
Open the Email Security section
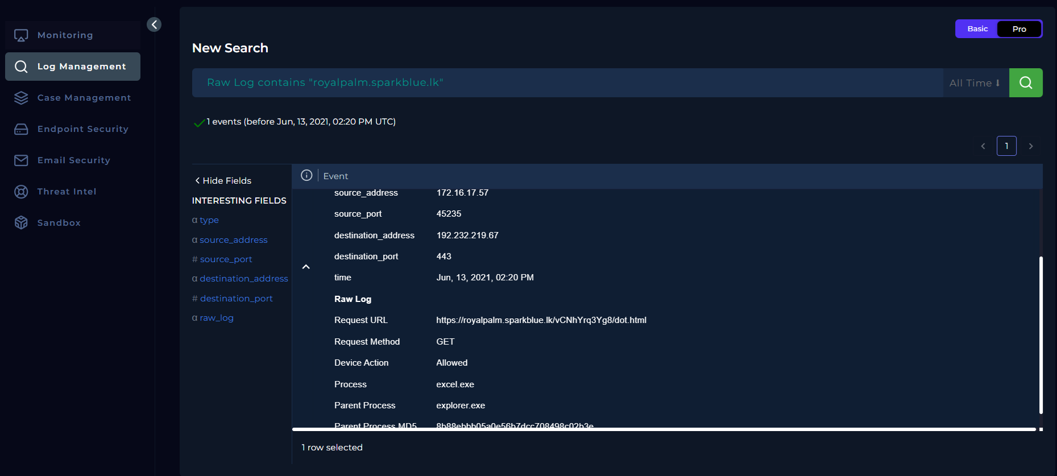pos(73,160)
